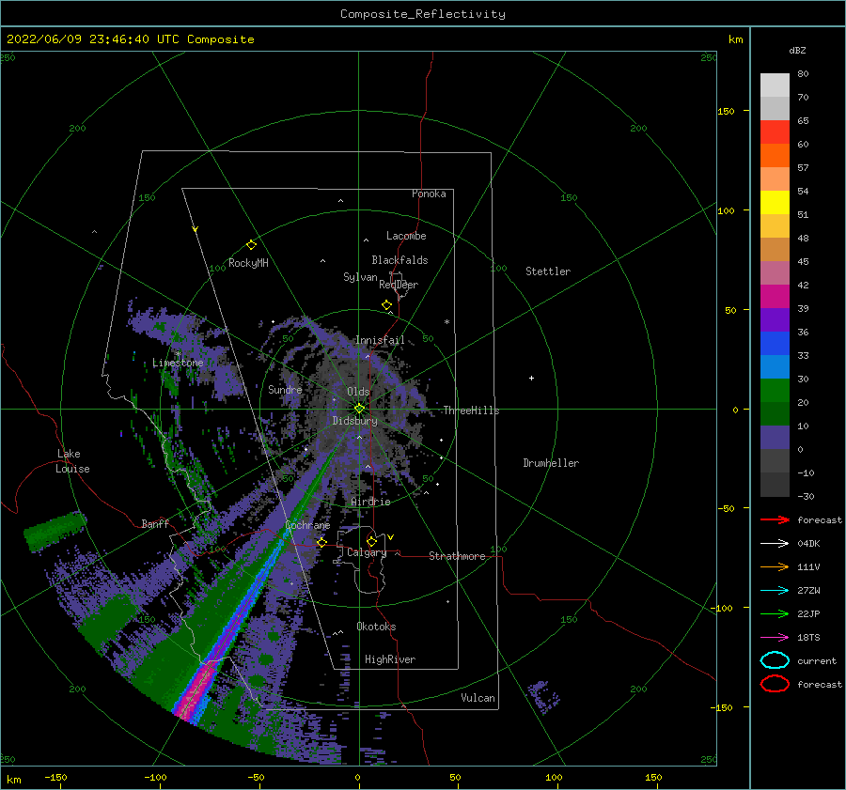Select the light gray 70-80 dBZ swatch
The height and width of the screenshot is (790, 846).
tap(775, 85)
